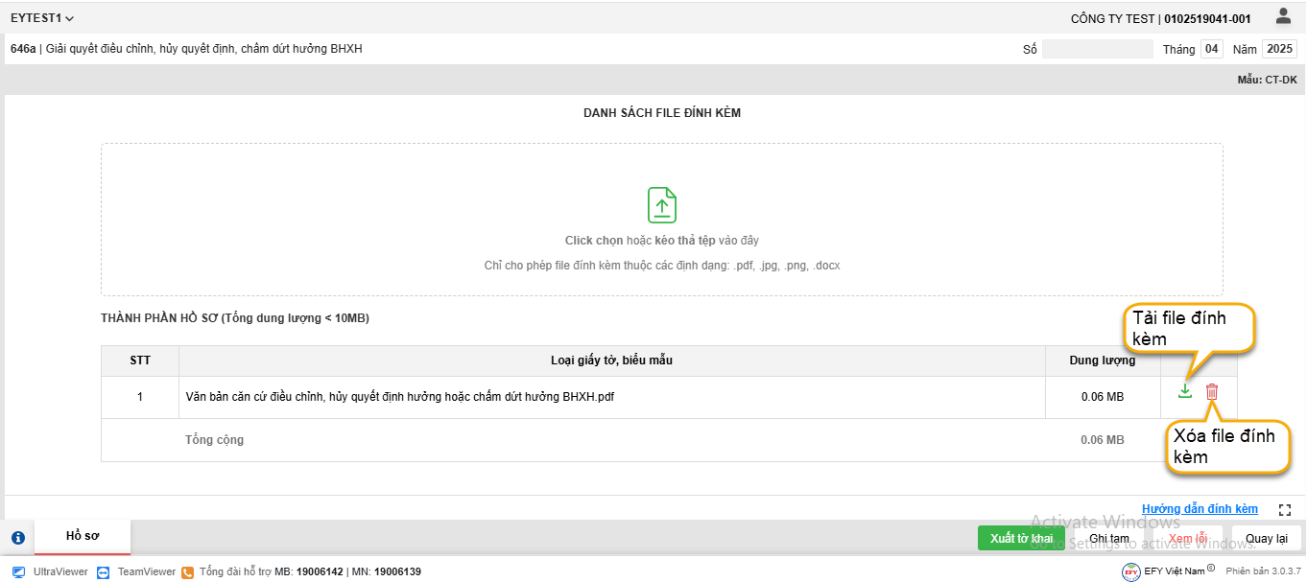Toggle fullscreen with the expand icon
Screen dimensions: 1307x582
[x=1286, y=510]
